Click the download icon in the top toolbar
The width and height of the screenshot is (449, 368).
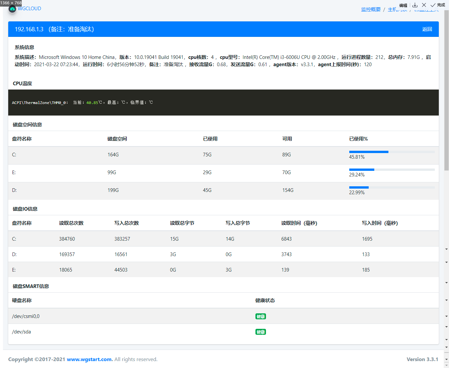pyautogui.click(x=415, y=5)
